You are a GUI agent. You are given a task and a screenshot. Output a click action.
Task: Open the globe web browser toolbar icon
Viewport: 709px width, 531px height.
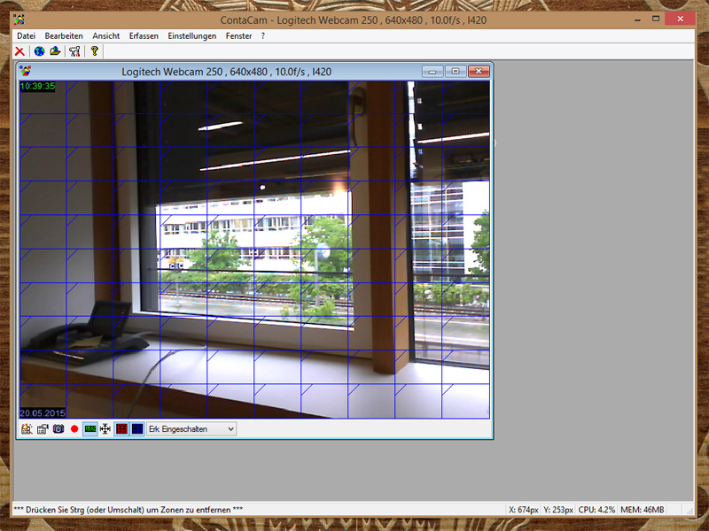click(x=39, y=51)
